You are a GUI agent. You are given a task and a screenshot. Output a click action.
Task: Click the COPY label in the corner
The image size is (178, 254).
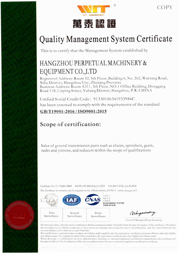[165, 7]
